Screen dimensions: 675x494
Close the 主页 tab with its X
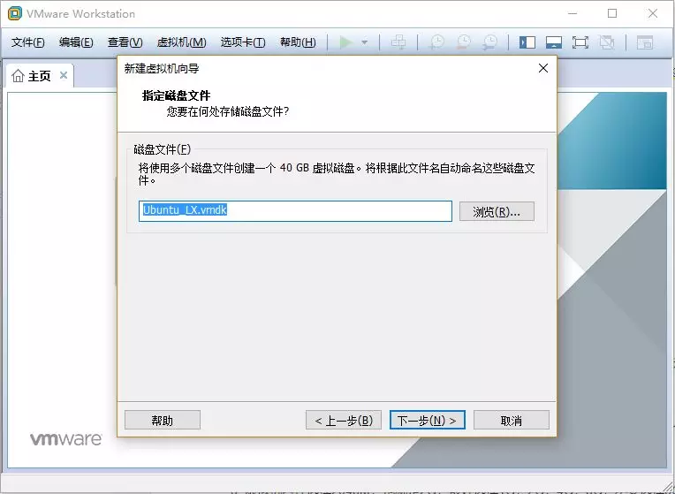click(64, 75)
